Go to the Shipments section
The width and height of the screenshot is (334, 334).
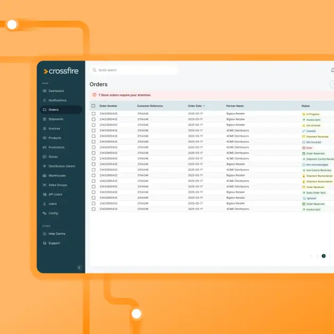click(x=56, y=119)
